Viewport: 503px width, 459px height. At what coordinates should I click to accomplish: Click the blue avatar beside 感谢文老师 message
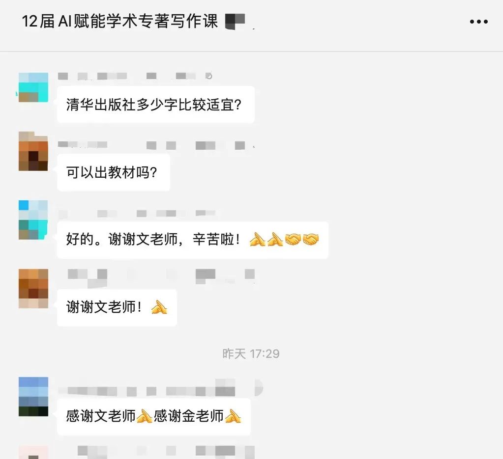click(33, 397)
